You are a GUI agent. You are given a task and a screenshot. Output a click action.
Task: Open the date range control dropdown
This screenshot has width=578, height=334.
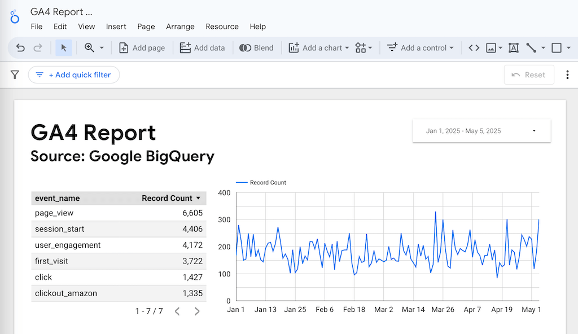[x=481, y=131]
